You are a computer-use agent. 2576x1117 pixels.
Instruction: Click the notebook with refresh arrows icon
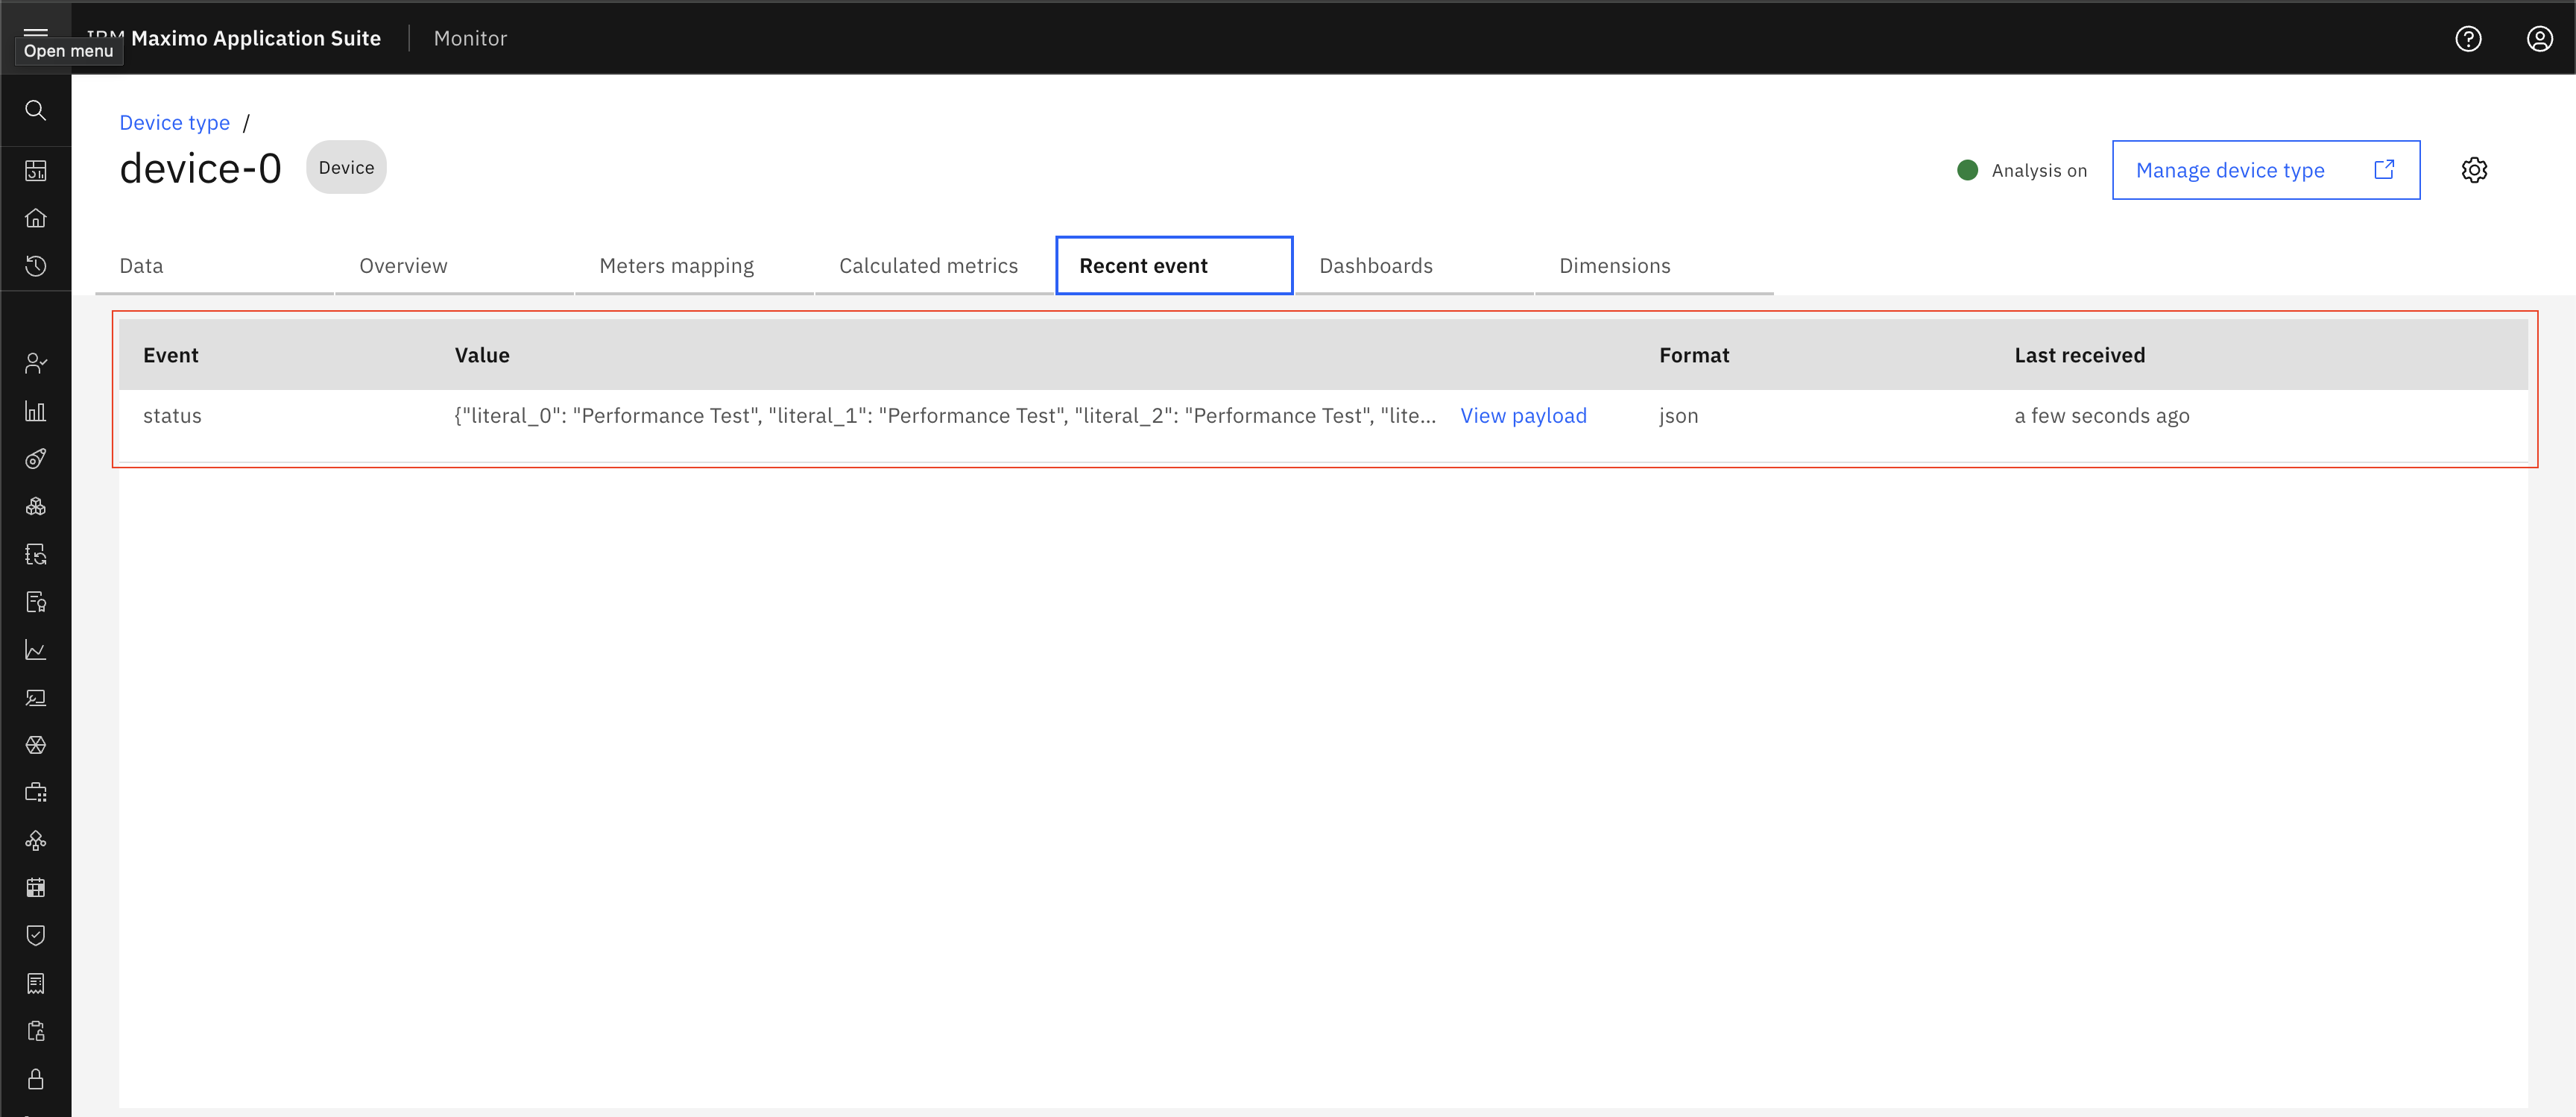tap(36, 554)
